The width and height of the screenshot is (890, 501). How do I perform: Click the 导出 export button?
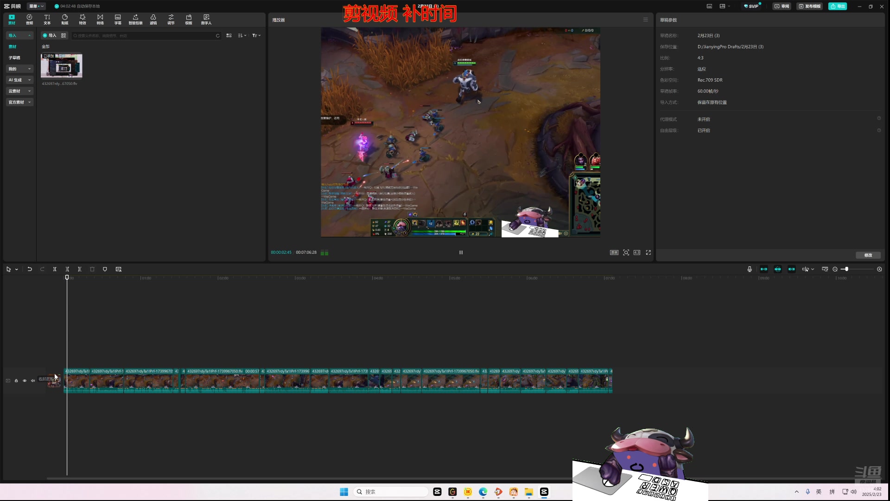coord(838,6)
